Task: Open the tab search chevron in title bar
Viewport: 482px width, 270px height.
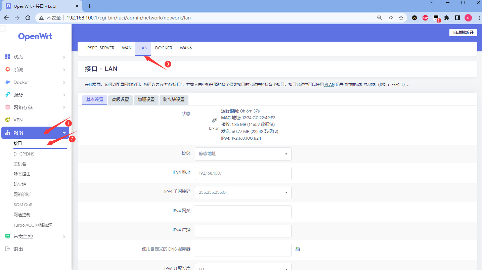Action: point(432,2)
